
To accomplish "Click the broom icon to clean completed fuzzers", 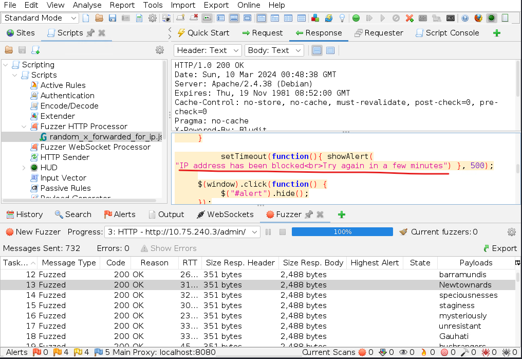I will (403, 232).
